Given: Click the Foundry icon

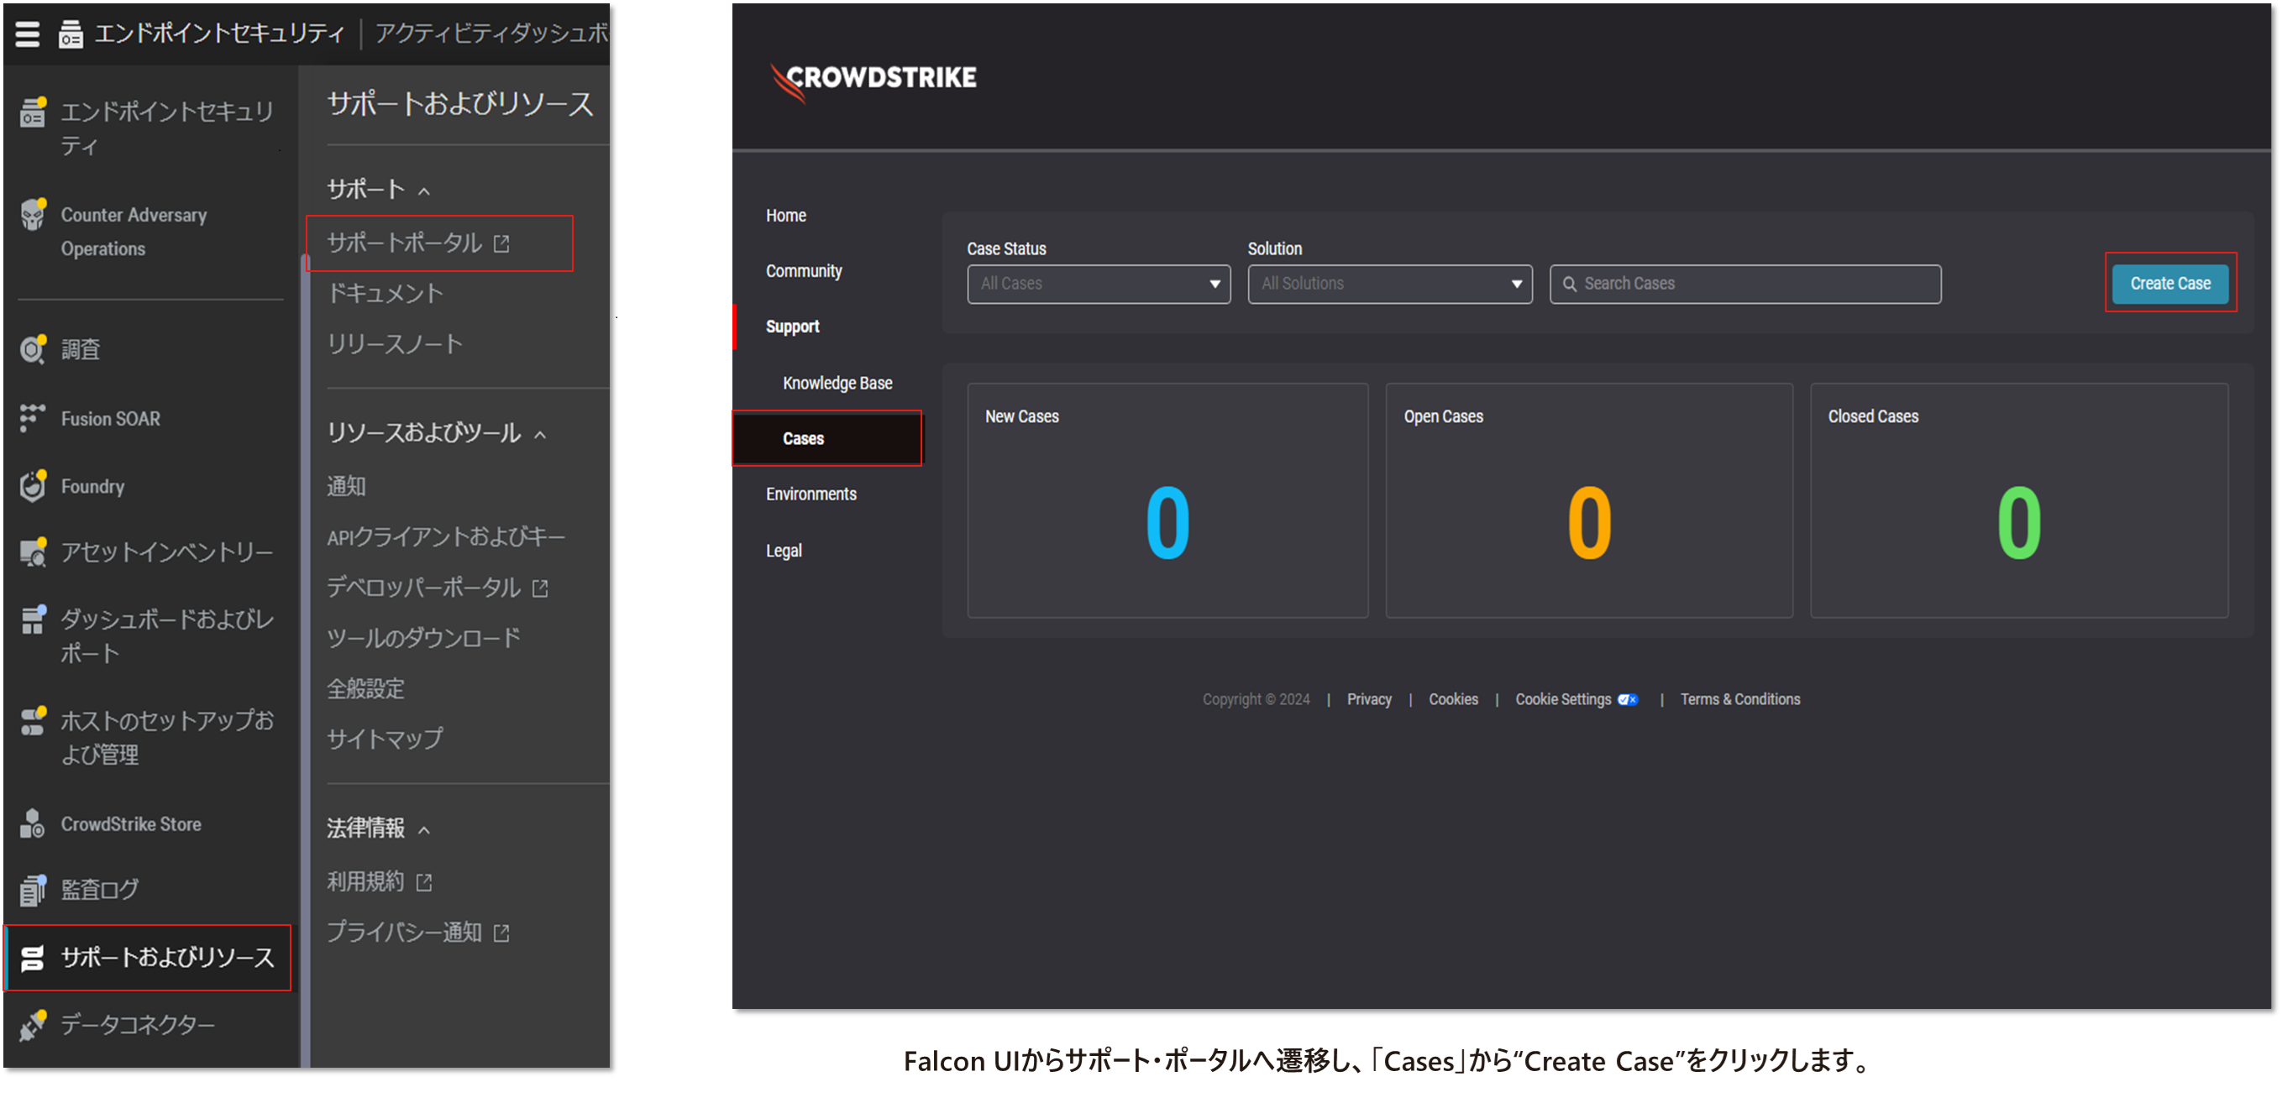Looking at the screenshot, I should pyautogui.click(x=33, y=486).
